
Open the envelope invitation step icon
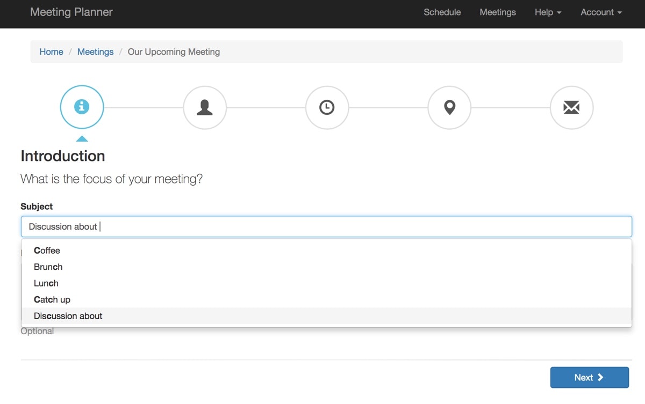pyautogui.click(x=572, y=107)
